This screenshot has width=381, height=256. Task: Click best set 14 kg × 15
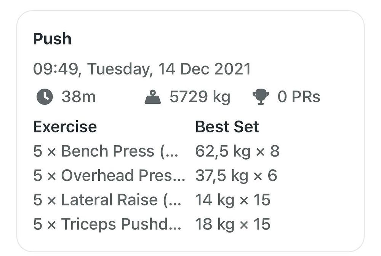pyautogui.click(x=233, y=200)
